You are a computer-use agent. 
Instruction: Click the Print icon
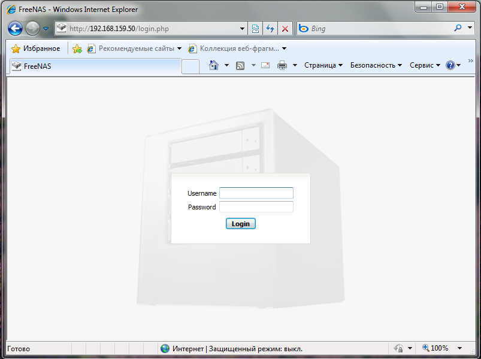282,65
